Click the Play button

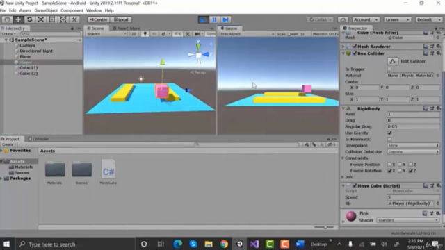[x=203, y=20]
